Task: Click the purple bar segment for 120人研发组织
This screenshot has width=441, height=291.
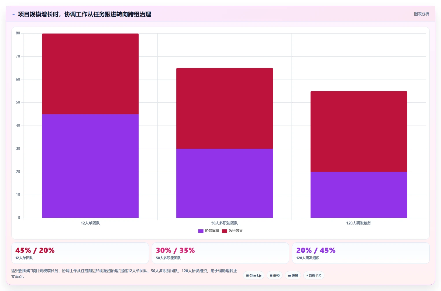Action: (x=359, y=195)
